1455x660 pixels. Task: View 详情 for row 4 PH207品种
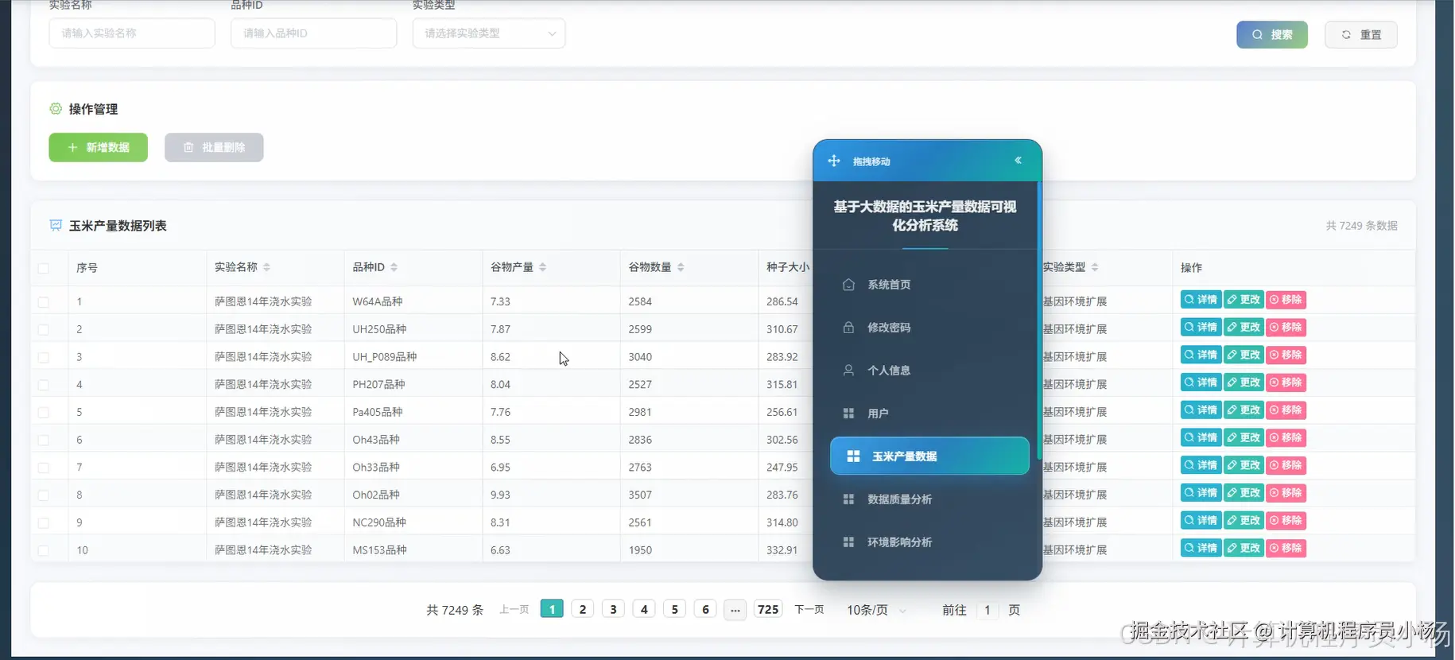pos(1201,382)
